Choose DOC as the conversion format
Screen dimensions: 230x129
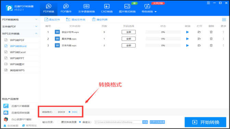pyautogui.click(x=73, y=112)
